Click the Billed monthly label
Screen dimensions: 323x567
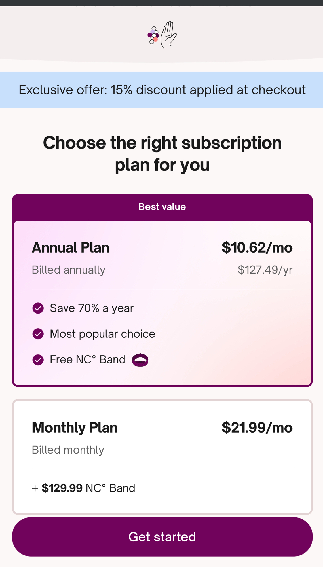pos(68,450)
